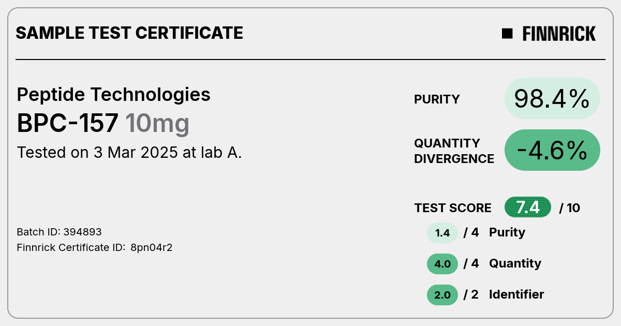Click the PURITY label
This screenshot has width=621, height=326.
(x=437, y=99)
